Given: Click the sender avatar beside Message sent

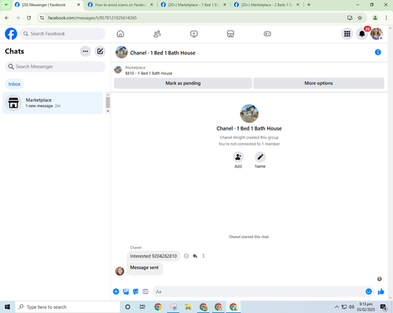Looking at the screenshot, I should pos(119,271).
